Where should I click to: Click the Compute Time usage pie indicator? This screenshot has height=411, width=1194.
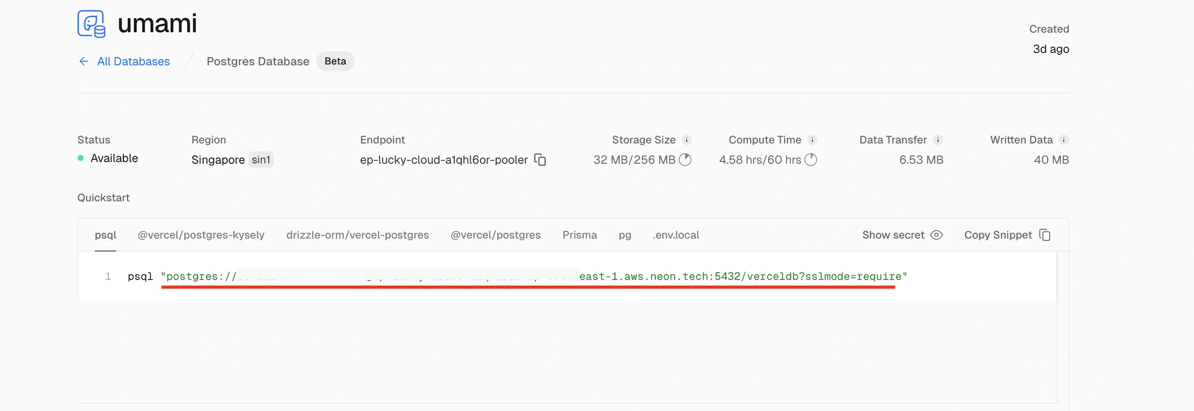[811, 160]
